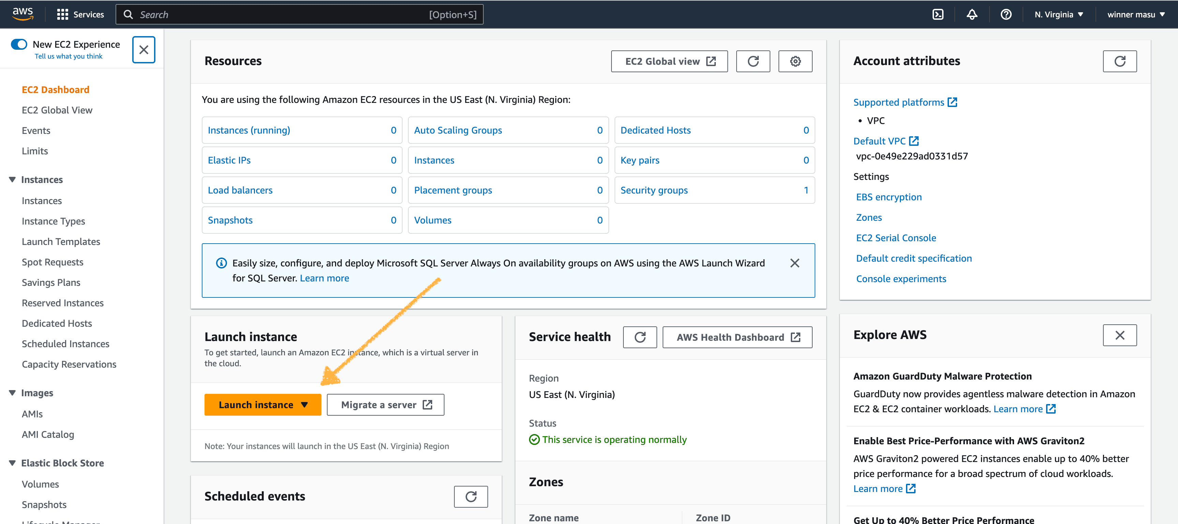This screenshot has height=524, width=1178.
Task: Open the Services menu
Action: click(x=80, y=15)
